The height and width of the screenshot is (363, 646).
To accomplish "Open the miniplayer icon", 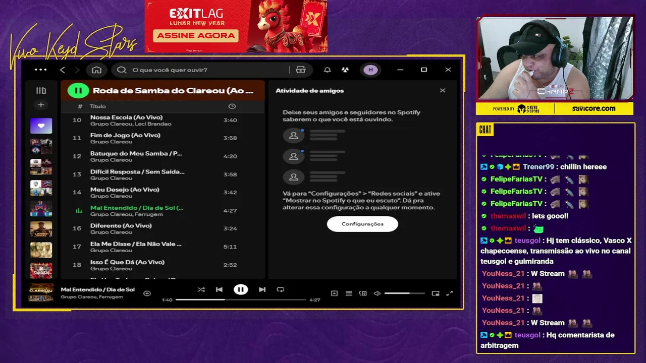I will 436,293.
